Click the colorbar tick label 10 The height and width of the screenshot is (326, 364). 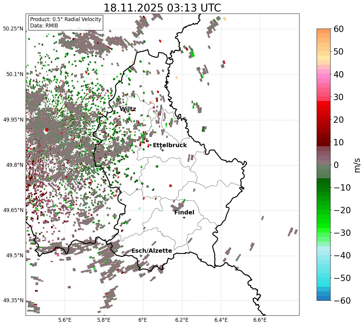pyautogui.click(x=339, y=142)
